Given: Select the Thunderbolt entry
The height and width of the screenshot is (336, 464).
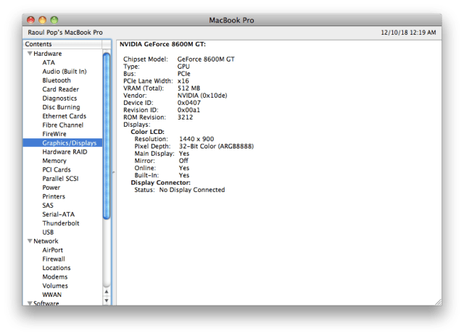Looking at the screenshot, I should tap(60, 223).
